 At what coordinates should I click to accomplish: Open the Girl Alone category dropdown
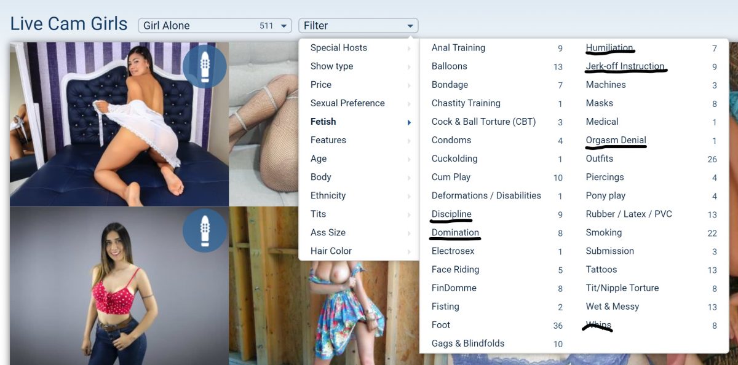[x=215, y=26]
